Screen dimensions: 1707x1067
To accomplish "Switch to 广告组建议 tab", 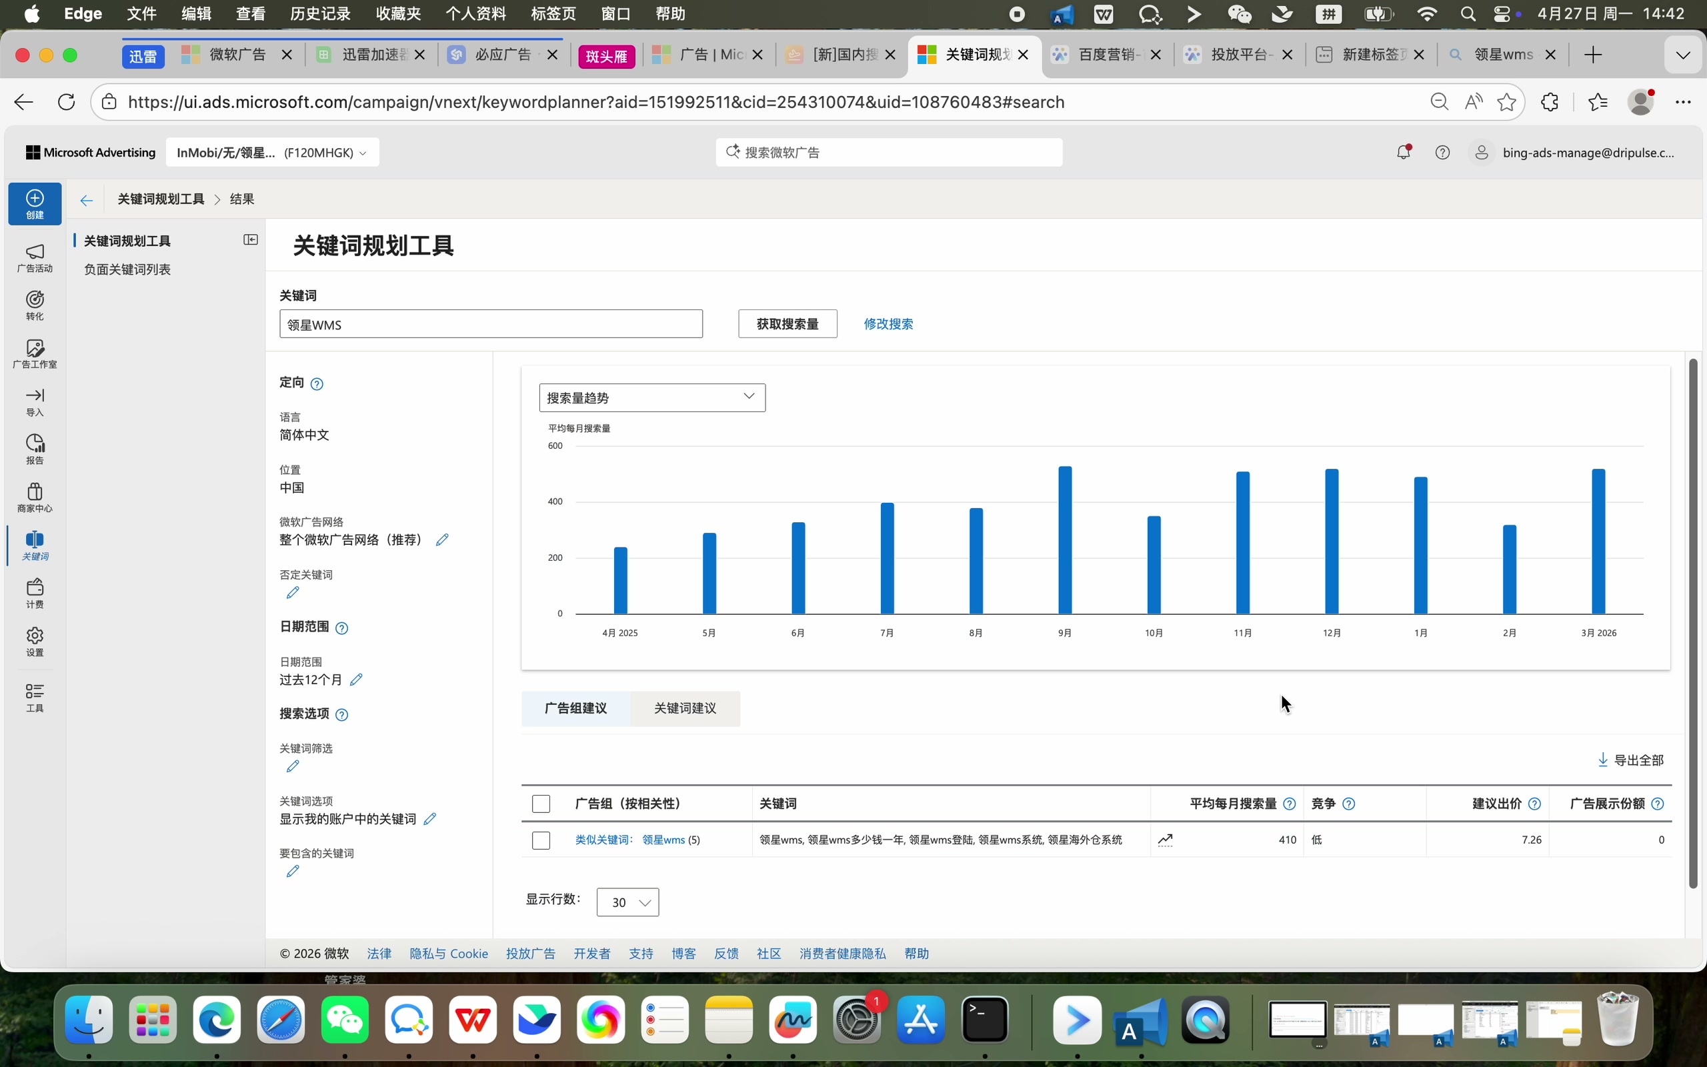I will pos(575,708).
